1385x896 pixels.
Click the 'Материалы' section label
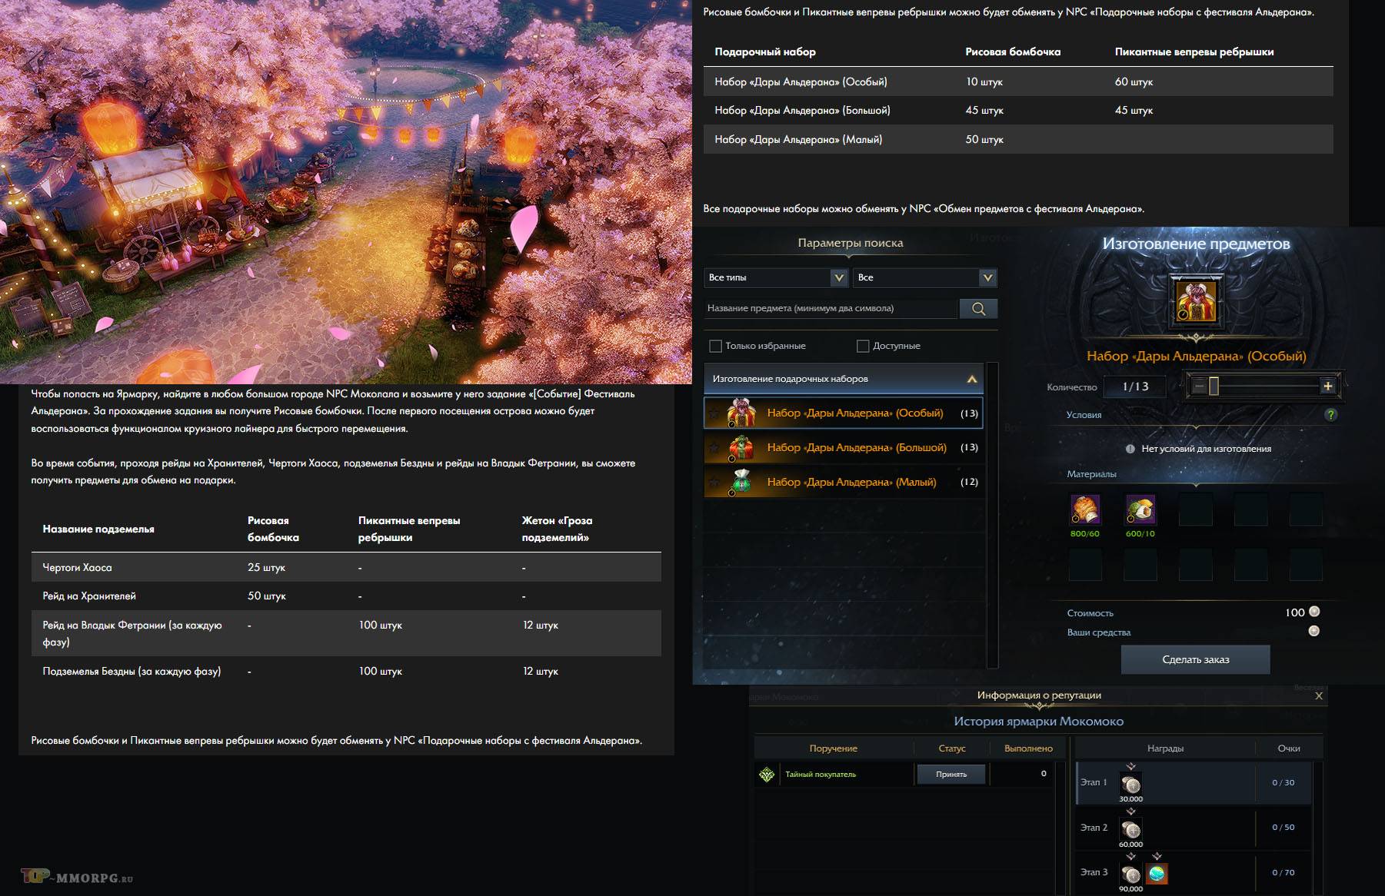point(1091,474)
